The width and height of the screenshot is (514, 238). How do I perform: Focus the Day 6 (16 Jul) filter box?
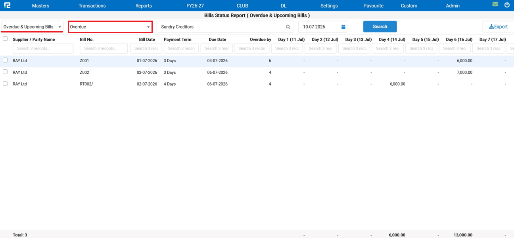click(x=455, y=48)
